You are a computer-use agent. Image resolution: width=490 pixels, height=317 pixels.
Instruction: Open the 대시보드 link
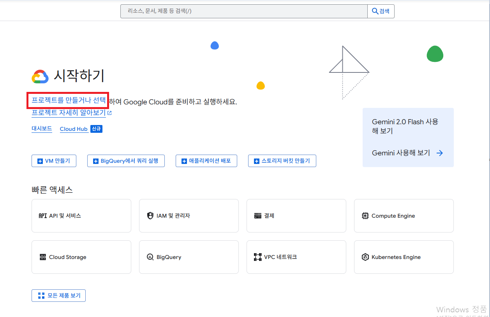(x=42, y=129)
